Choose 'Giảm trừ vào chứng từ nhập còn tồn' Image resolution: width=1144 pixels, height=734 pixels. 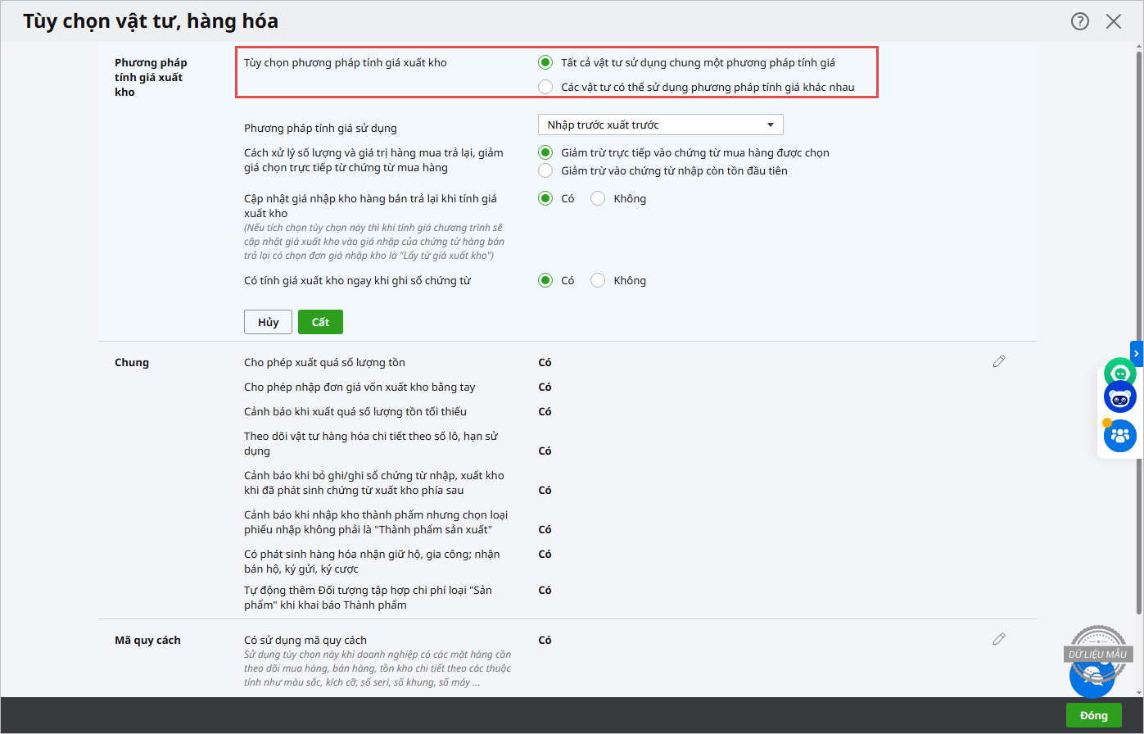coord(545,170)
